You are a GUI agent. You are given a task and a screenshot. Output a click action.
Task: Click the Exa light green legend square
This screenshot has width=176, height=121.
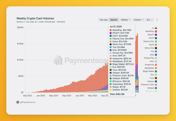click(156, 75)
